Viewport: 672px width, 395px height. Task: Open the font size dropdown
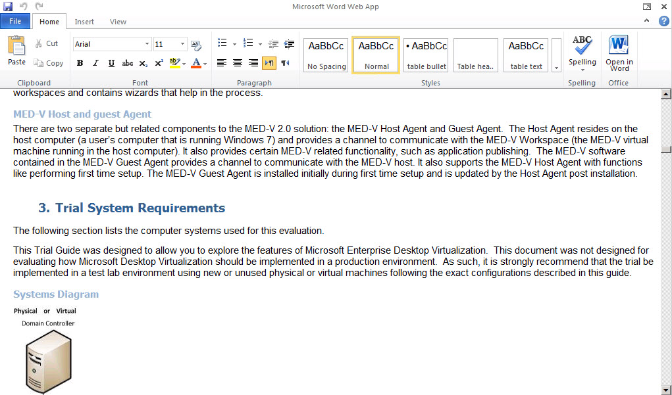click(182, 44)
